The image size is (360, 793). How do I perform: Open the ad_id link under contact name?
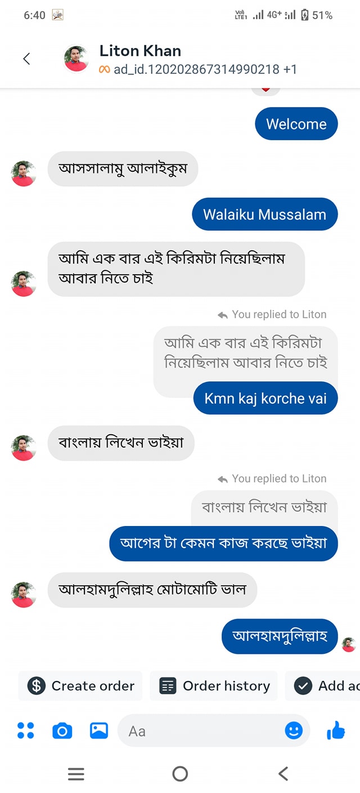click(197, 69)
